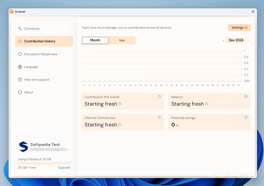Click the '25 GB • Free' plan text

click(27, 168)
